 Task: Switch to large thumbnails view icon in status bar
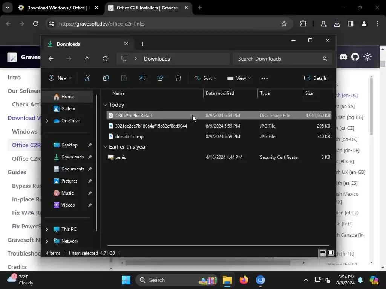(x=331, y=253)
